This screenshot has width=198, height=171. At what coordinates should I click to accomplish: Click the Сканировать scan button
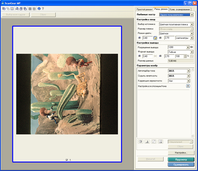pyautogui.click(x=181, y=164)
